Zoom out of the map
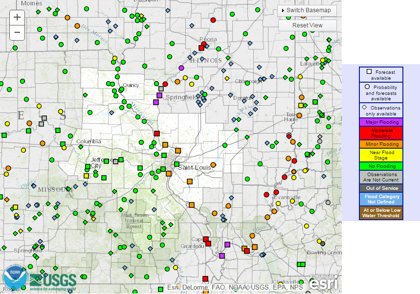The height and width of the screenshot is (294, 420). click(x=17, y=32)
